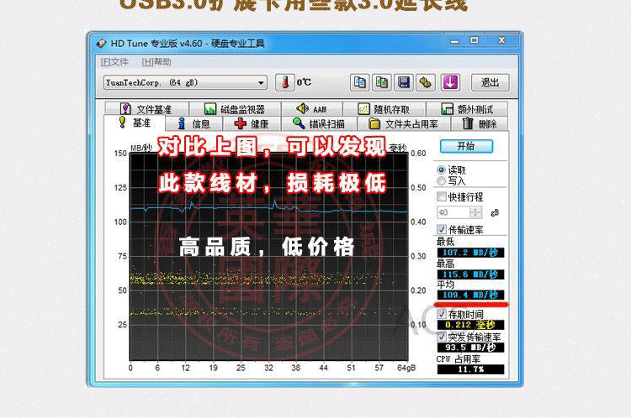The image size is (631, 418).
Task: Click the access time value 0.212 毫秒
Action: point(470,325)
